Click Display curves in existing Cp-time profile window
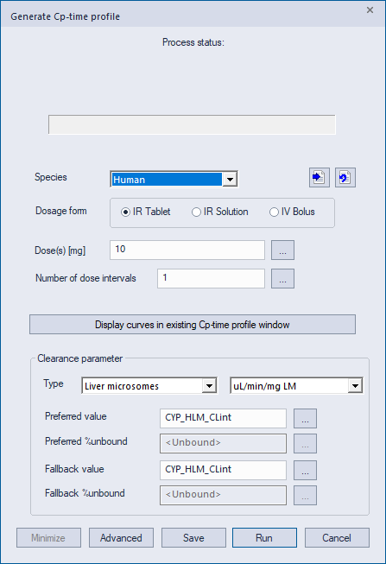The height and width of the screenshot is (564, 386). click(x=193, y=325)
